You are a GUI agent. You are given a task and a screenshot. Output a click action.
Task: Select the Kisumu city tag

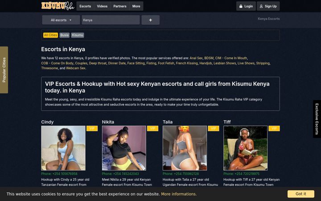click(x=78, y=35)
